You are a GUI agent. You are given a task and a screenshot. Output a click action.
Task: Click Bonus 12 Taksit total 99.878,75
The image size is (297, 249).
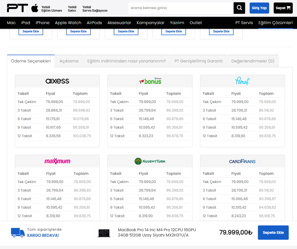pyautogui.click(x=175, y=136)
